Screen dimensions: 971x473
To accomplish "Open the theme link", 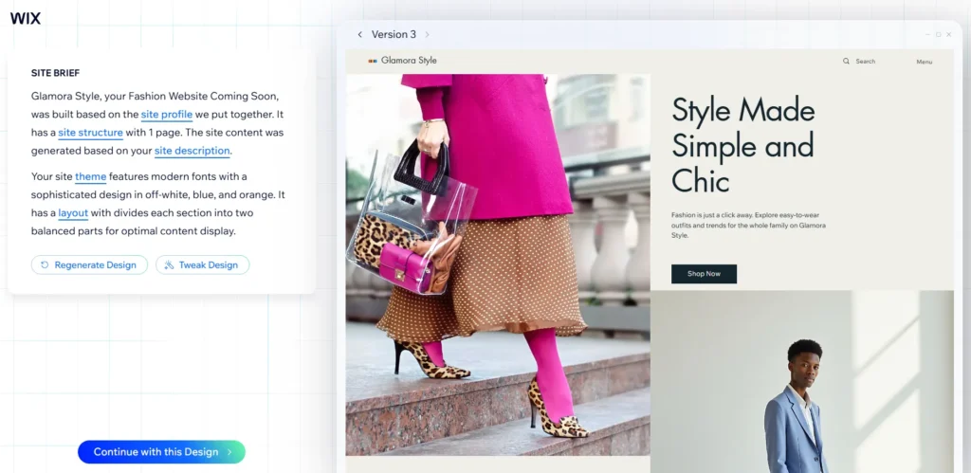I will point(90,176).
